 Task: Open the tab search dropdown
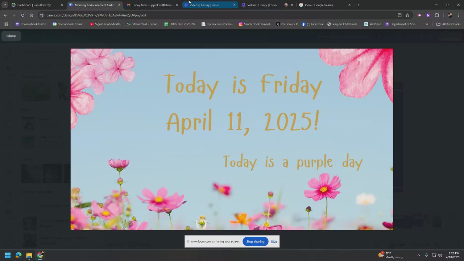[5, 5]
